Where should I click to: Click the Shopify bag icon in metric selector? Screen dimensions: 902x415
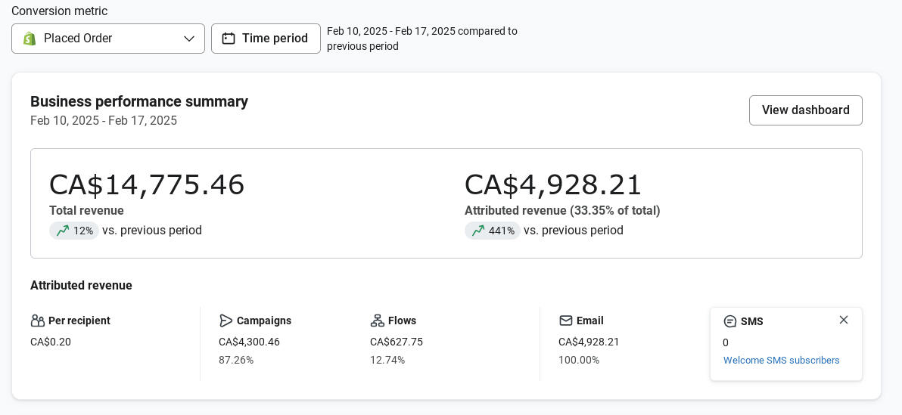pos(30,39)
